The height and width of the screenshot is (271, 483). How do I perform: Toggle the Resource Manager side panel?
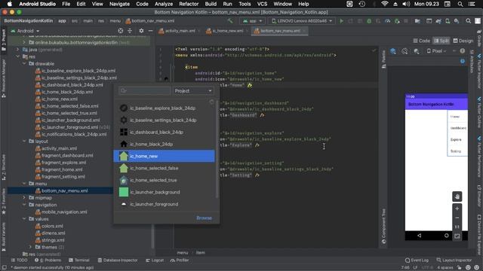(4, 78)
